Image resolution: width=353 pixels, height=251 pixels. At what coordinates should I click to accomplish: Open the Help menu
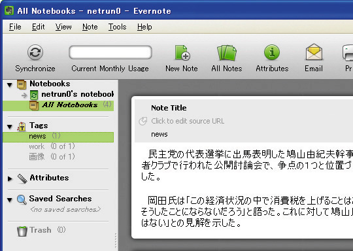144,27
